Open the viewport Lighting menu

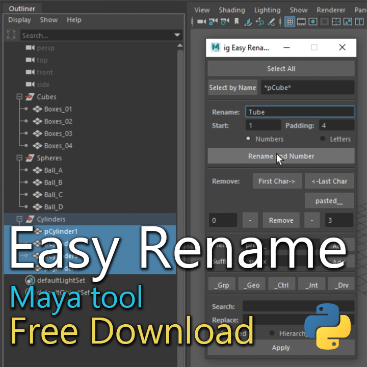pos(267,10)
